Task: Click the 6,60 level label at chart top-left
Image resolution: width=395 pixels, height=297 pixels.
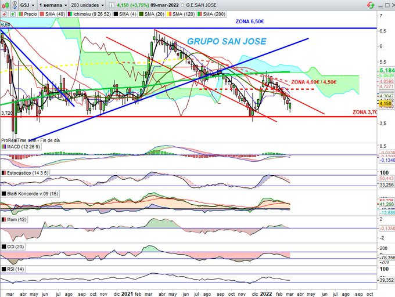Action: pyautogui.click(x=6, y=24)
